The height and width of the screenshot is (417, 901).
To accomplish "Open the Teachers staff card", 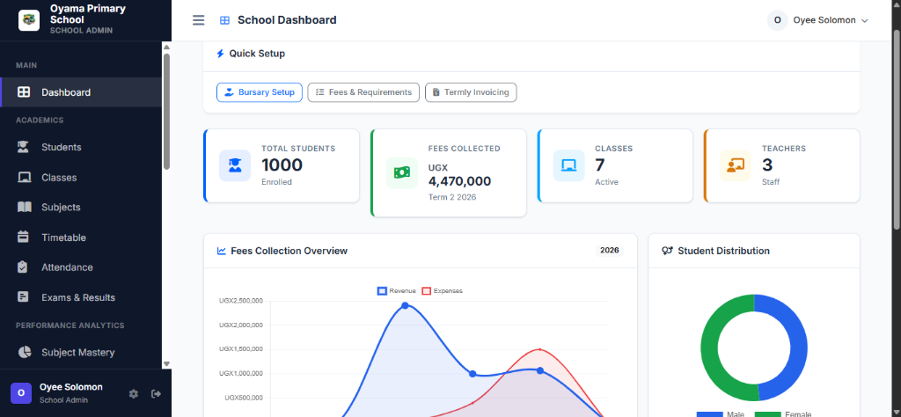I will [781, 165].
